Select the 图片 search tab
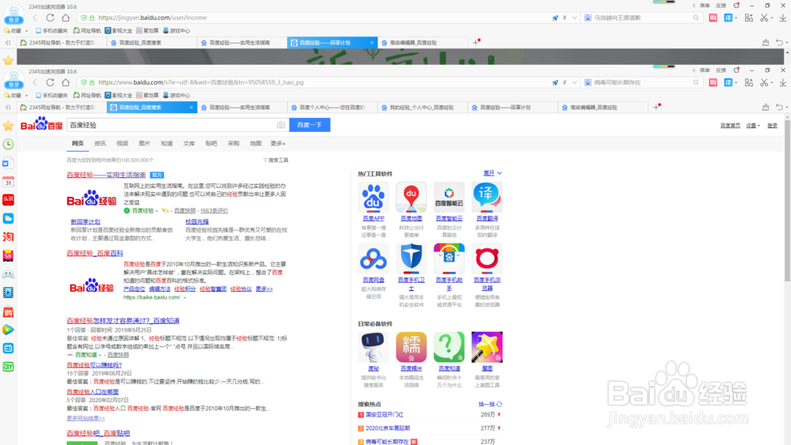The image size is (791, 445). tap(144, 144)
